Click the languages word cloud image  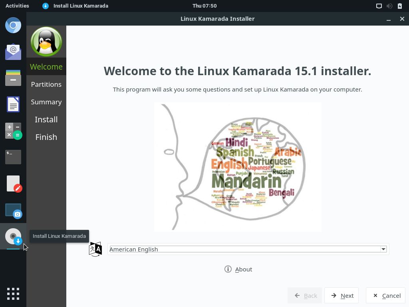[238, 167]
